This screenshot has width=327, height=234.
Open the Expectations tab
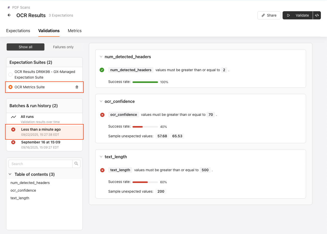point(18,31)
